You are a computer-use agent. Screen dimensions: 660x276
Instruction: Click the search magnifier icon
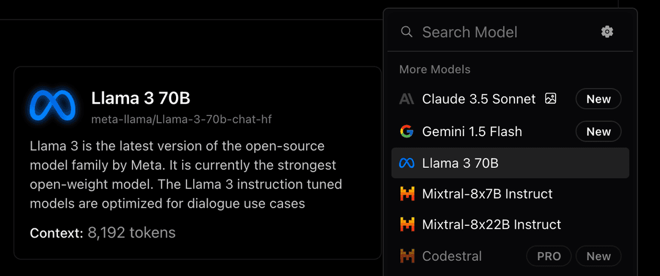pos(406,32)
